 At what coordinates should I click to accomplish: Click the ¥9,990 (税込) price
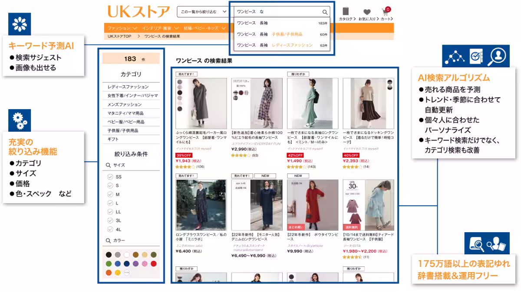(x=300, y=251)
